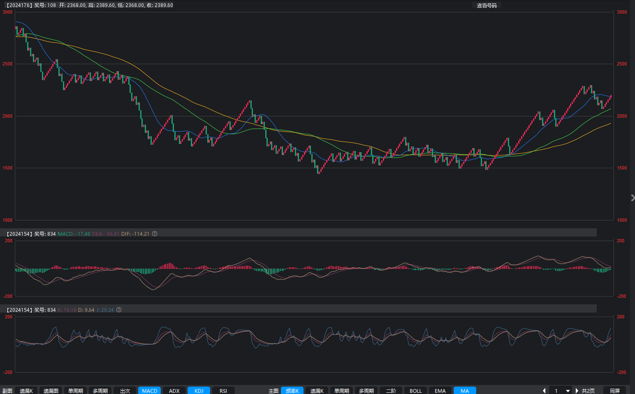
Task: Toggle the RSI sub-chart indicator
Action: click(223, 391)
